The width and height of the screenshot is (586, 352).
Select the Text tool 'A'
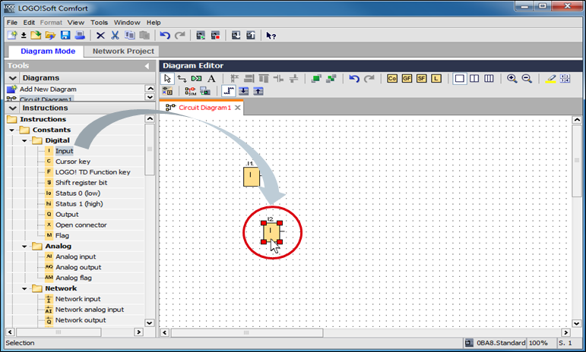pyautogui.click(x=211, y=78)
